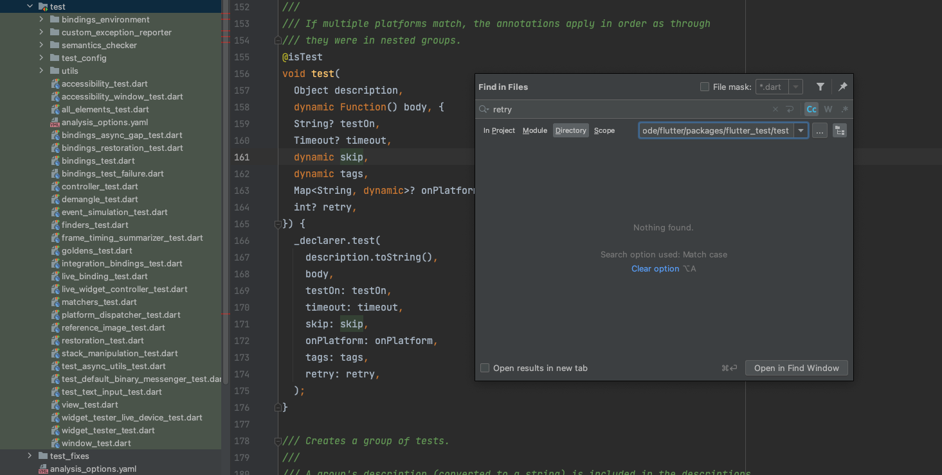Collapse the test folder in project tree
Screen dimensions: 942x475
click(x=30, y=6)
